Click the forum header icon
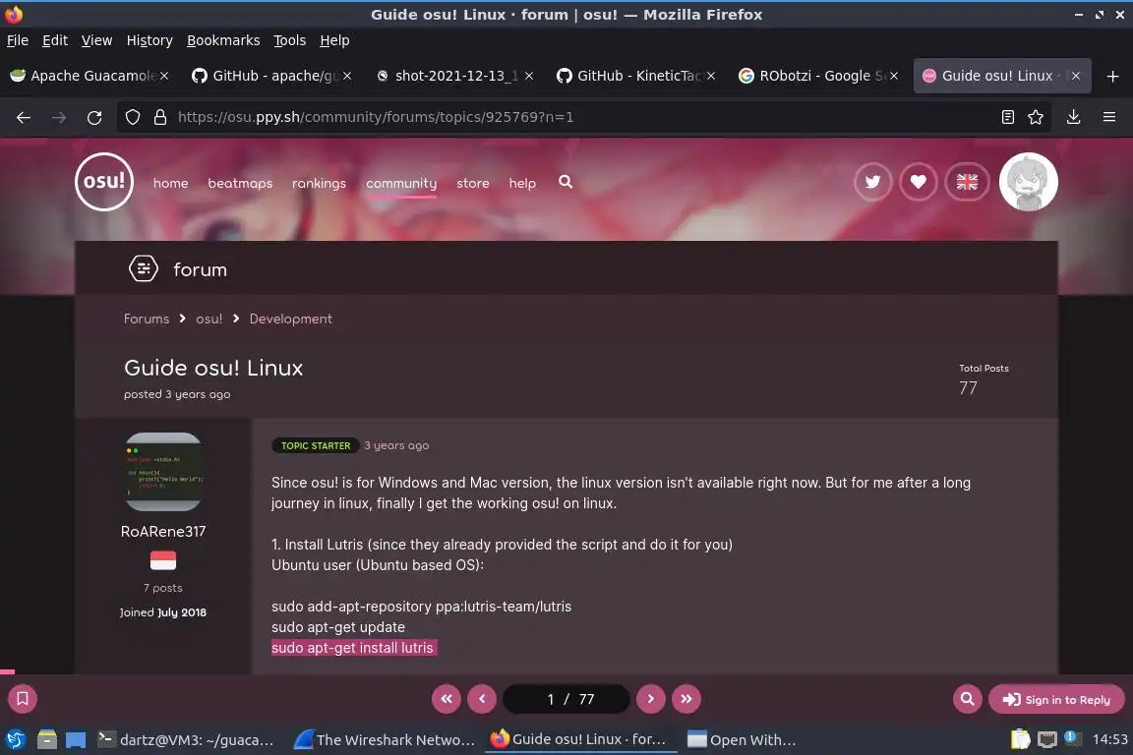The height and width of the screenshot is (755, 1133). 143,268
